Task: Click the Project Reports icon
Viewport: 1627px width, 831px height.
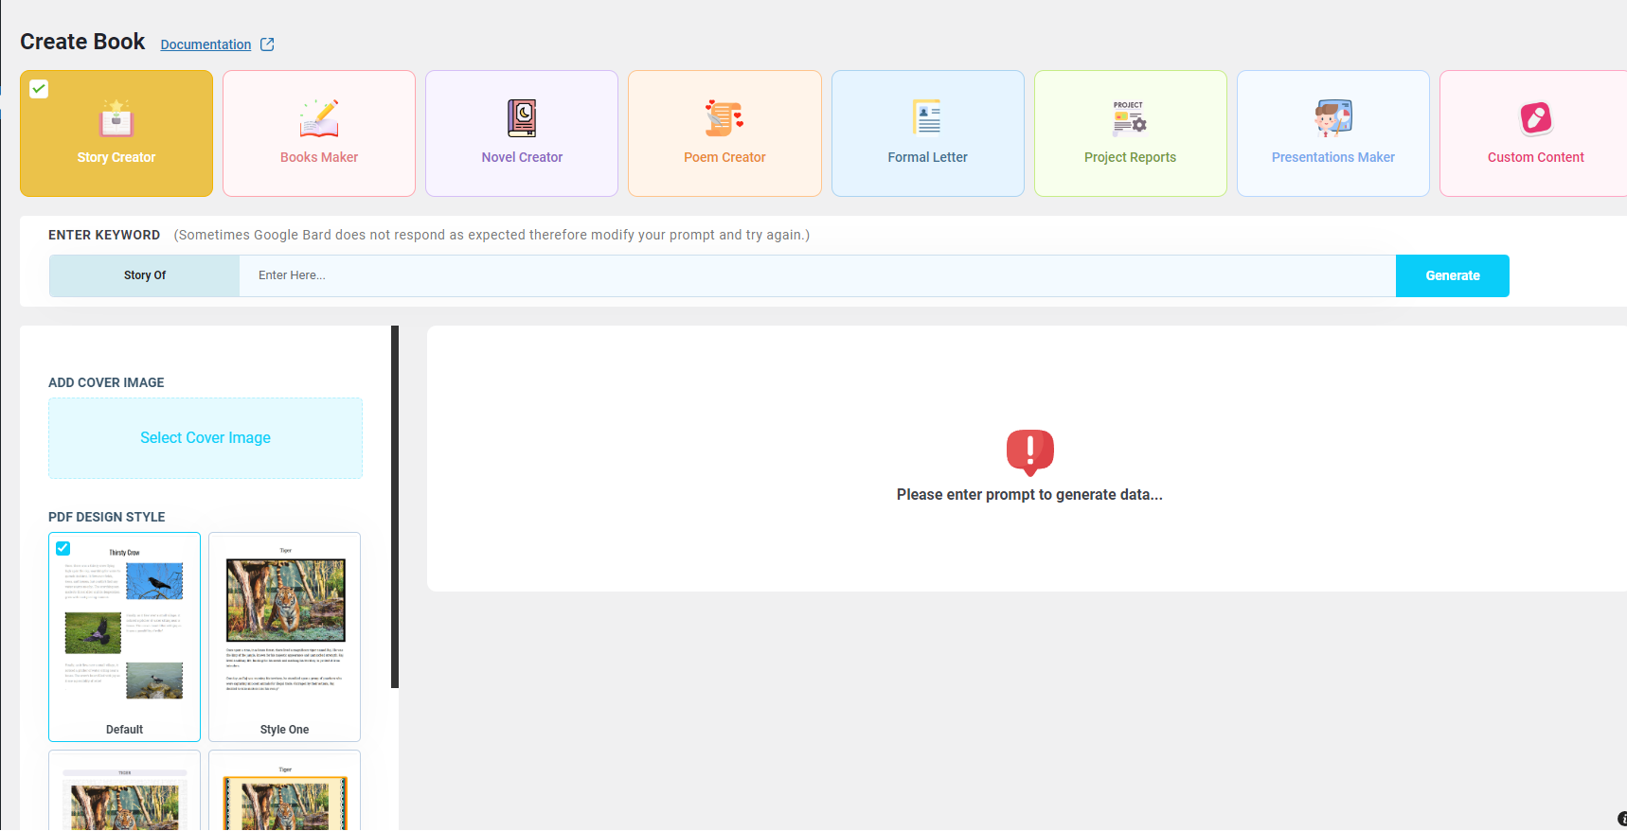Action: [x=1130, y=118]
